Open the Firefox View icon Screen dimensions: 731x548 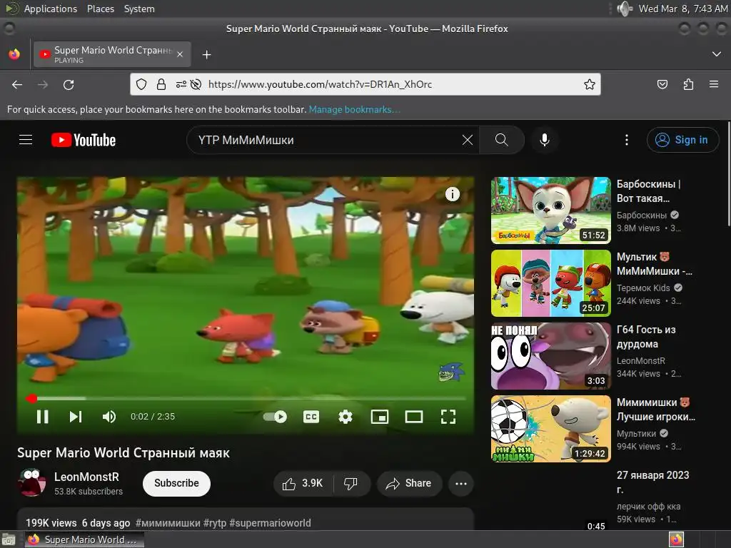pos(14,54)
